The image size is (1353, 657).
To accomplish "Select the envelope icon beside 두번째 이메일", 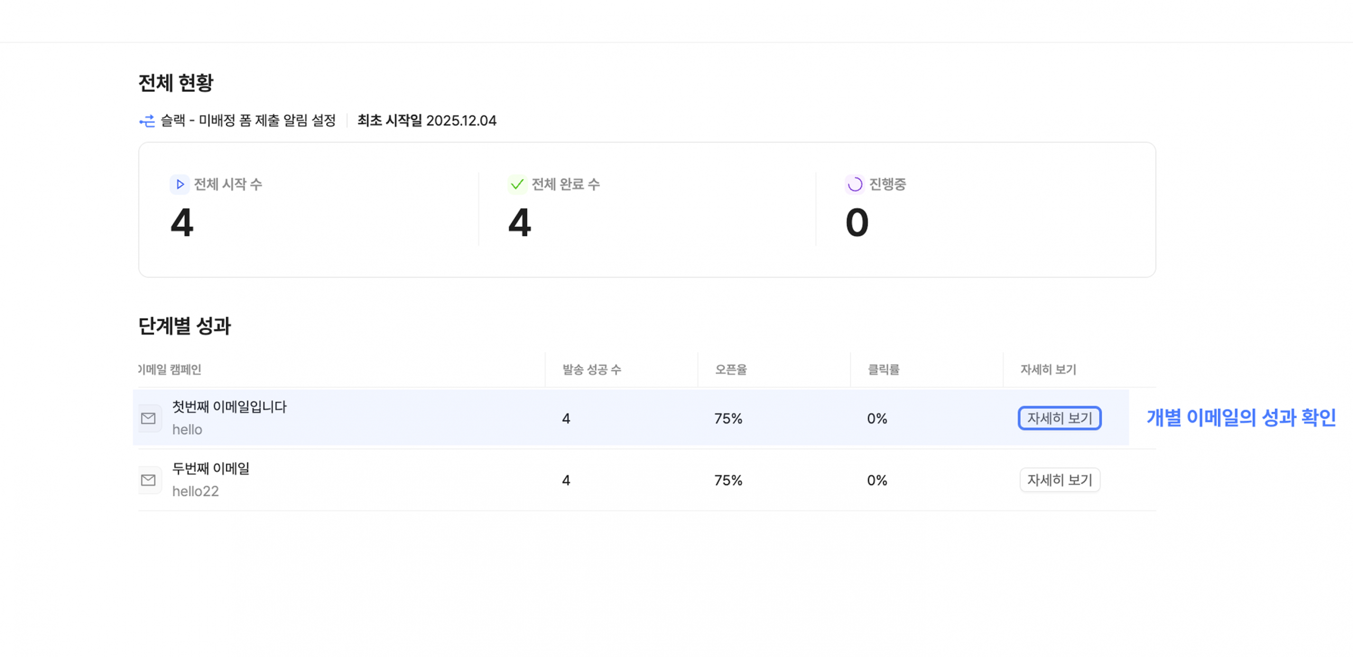I will tap(149, 479).
